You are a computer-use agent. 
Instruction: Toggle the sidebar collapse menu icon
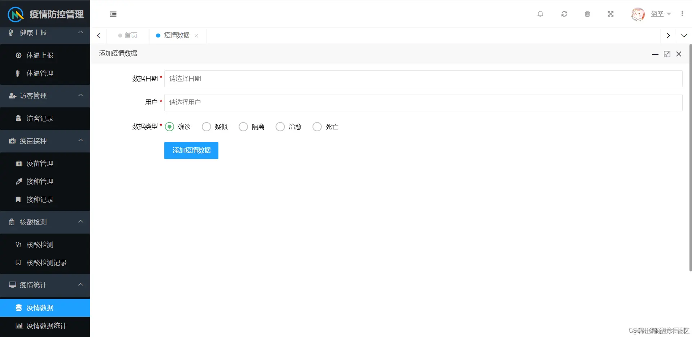pos(113,14)
